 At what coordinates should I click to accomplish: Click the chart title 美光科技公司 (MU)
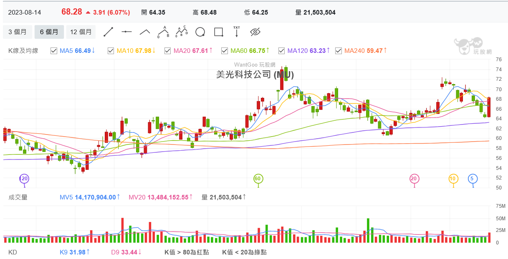click(255, 75)
